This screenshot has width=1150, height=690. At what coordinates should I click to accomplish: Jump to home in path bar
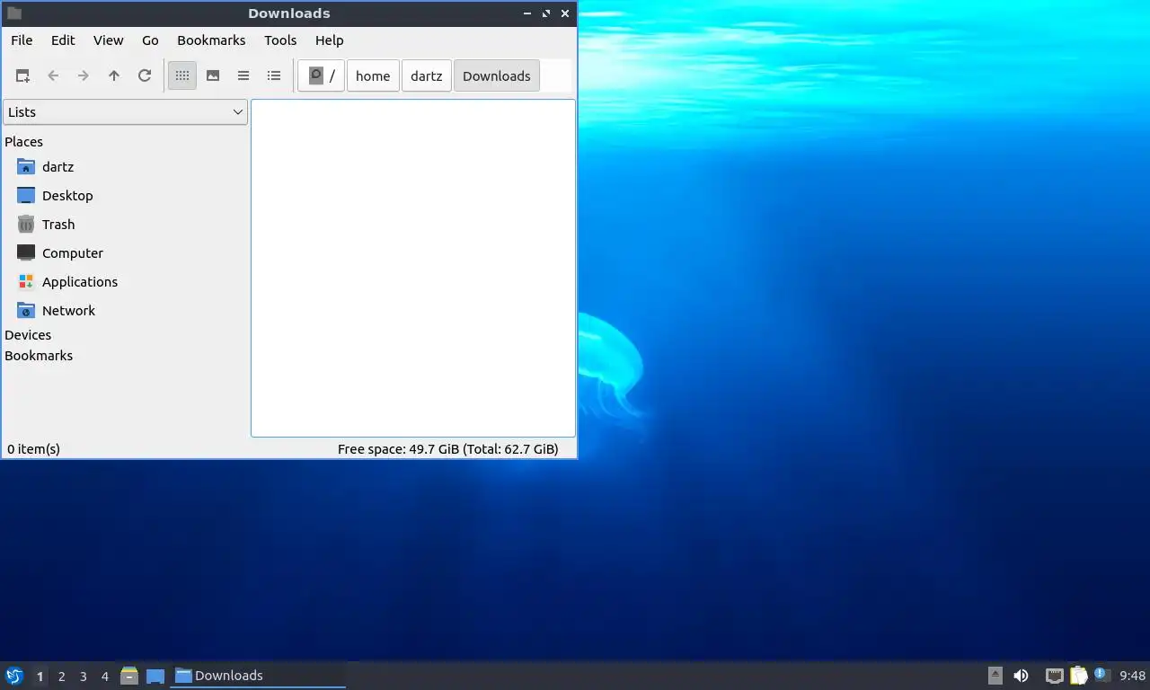click(x=373, y=76)
